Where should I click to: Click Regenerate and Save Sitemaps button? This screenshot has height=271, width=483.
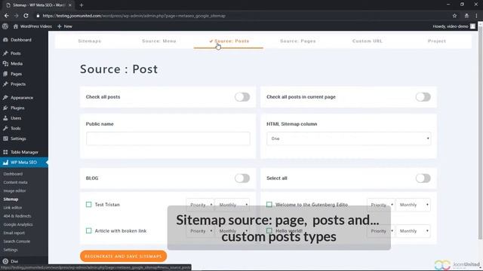coord(123,256)
